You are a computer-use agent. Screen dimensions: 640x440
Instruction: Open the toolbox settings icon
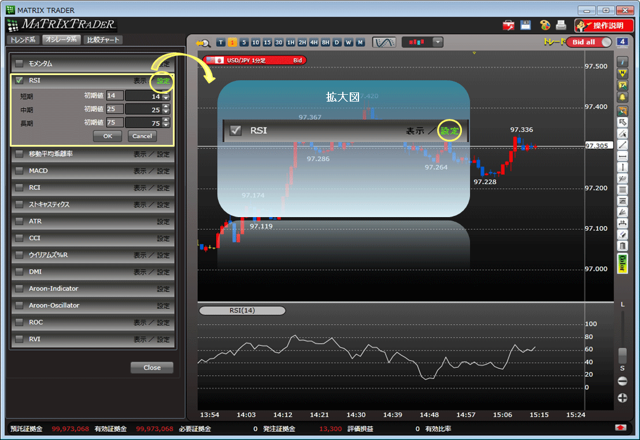509,25
